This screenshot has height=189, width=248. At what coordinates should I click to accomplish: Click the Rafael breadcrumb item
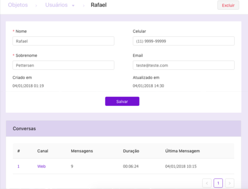pyautogui.click(x=99, y=5)
